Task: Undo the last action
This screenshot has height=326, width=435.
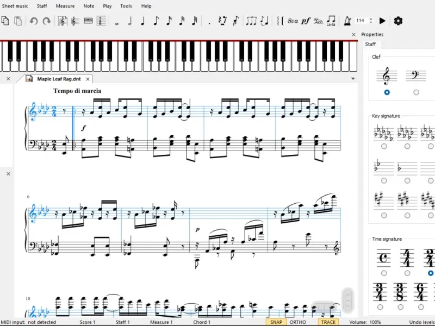Action: pos(34,21)
